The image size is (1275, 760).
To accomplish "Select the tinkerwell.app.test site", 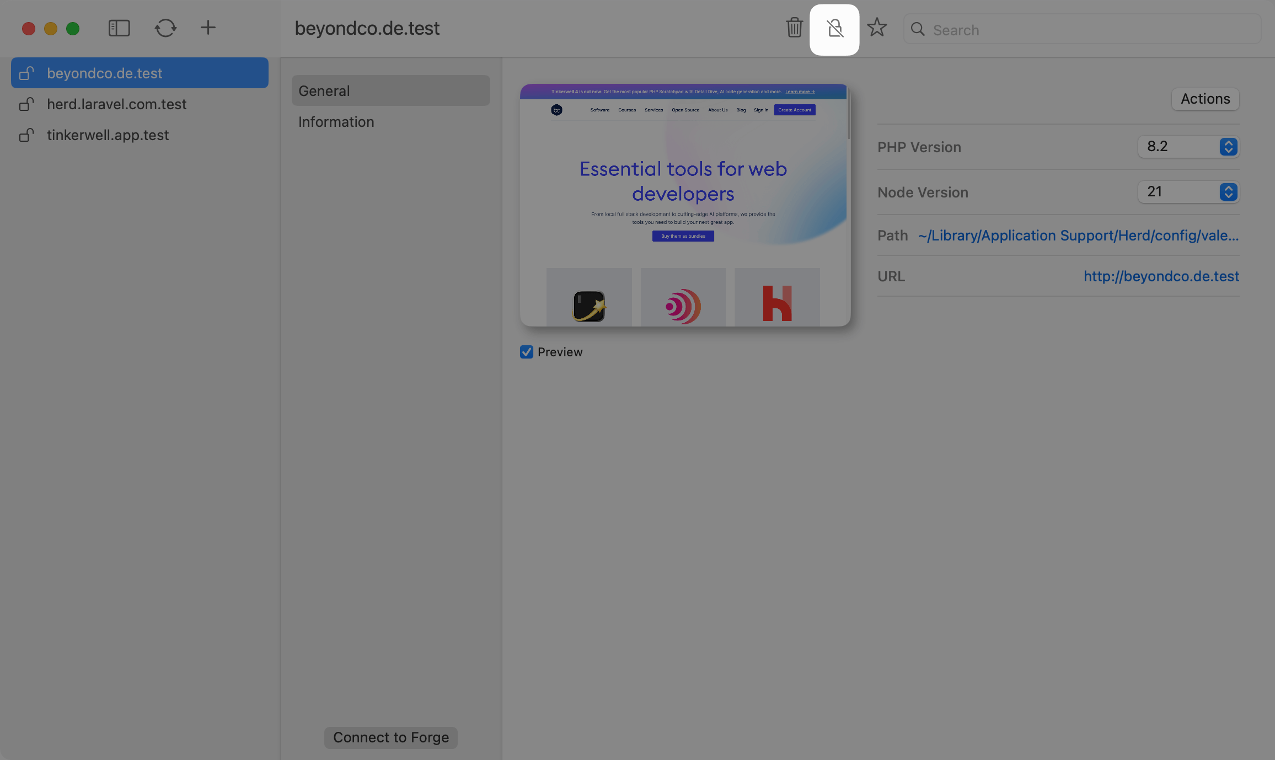I will tap(108, 135).
